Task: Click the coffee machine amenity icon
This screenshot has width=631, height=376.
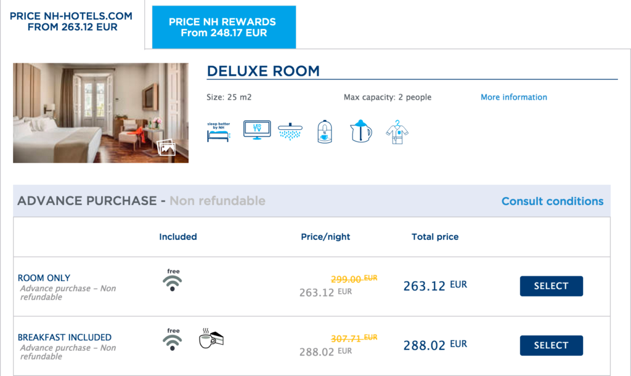Action: coord(324,132)
